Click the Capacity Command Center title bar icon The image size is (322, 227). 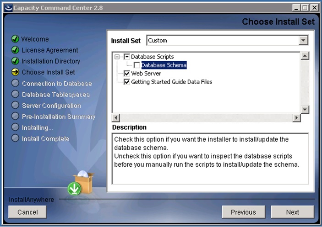(8, 8)
